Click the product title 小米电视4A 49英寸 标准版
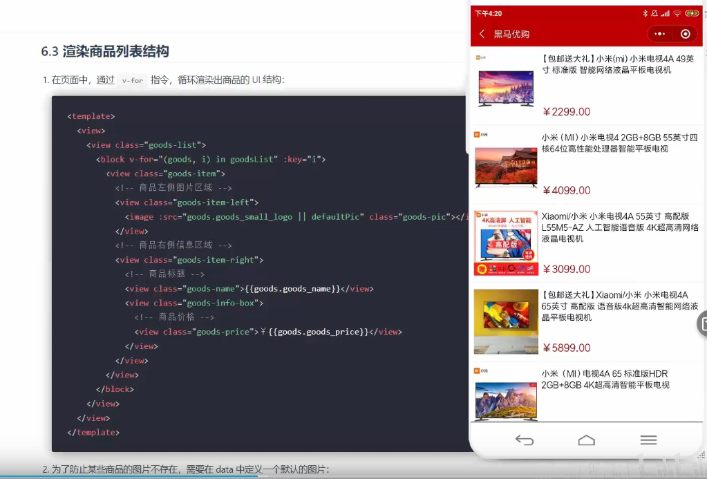Image resolution: width=707 pixels, height=479 pixels. [x=617, y=64]
